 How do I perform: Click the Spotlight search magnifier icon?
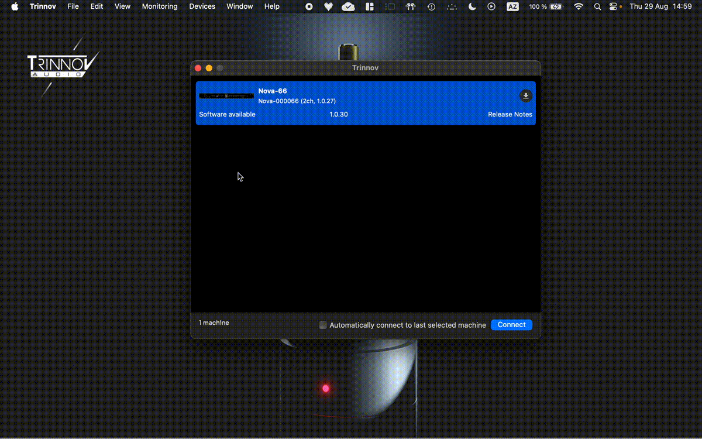click(597, 6)
